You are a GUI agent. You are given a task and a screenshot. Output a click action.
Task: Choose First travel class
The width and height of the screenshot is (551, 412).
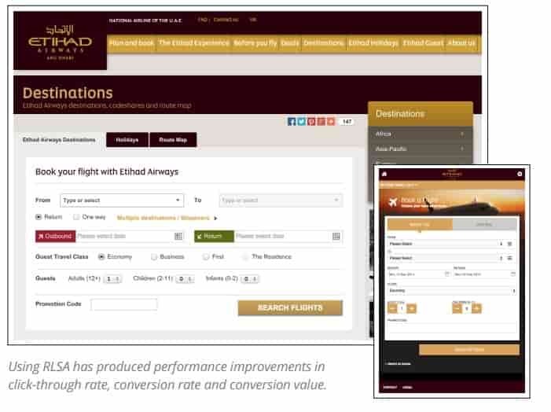tap(206, 257)
